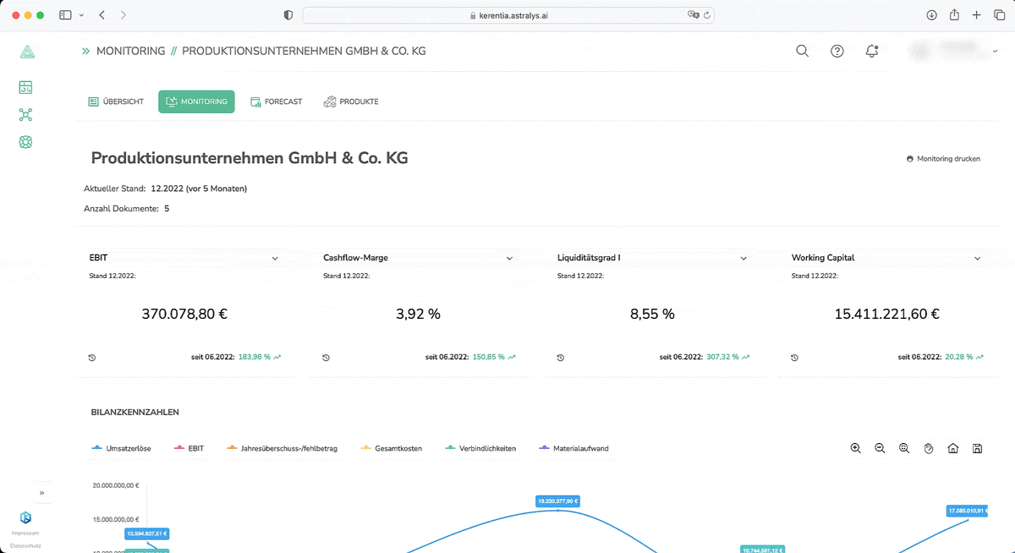
Task: Click the help question mark icon
Action: [837, 52]
